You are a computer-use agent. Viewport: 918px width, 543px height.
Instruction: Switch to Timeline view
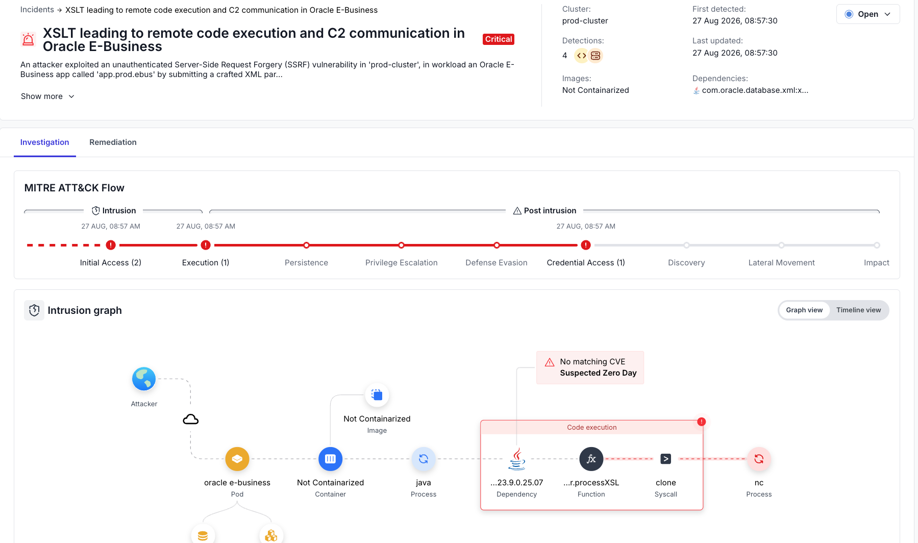(858, 310)
